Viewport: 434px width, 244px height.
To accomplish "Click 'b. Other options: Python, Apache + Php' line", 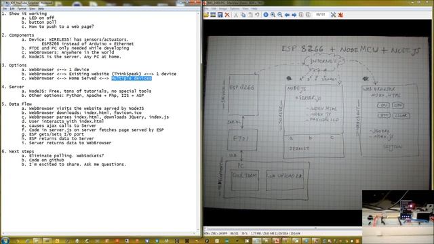I will [83, 96].
